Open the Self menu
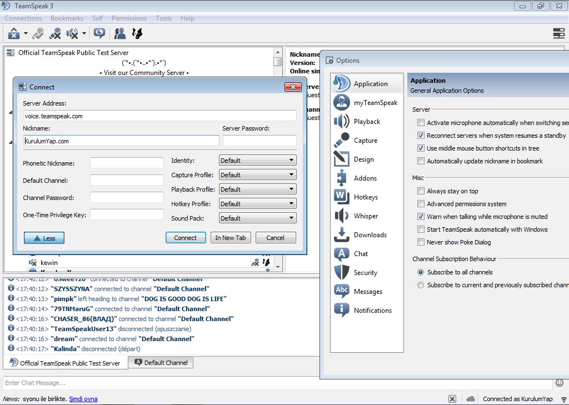 click(x=97, y=18)
